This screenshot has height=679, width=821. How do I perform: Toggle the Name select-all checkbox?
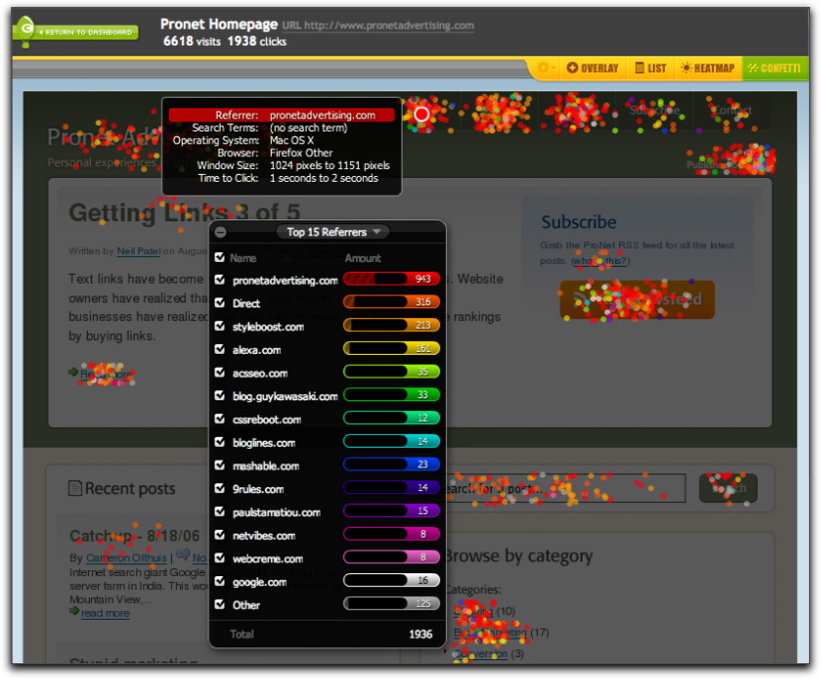point(220,257)
